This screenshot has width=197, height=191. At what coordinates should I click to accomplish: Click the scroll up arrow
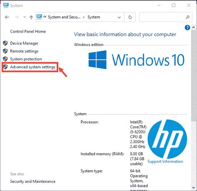193,27
